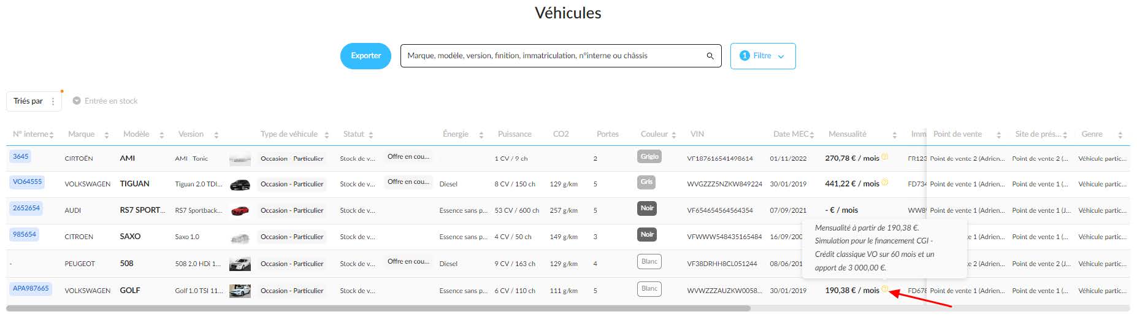This screenshot has height=317, width=1137.
Task: Sort by Statut column
Action: coord(371,135)
